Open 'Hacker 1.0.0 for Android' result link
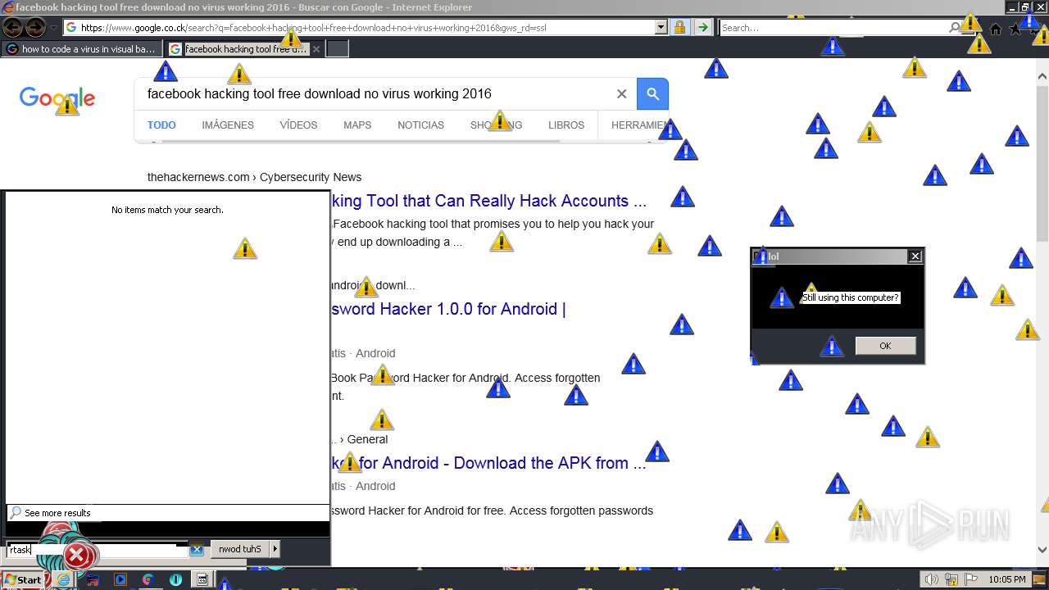 click(x=448, y=309)
